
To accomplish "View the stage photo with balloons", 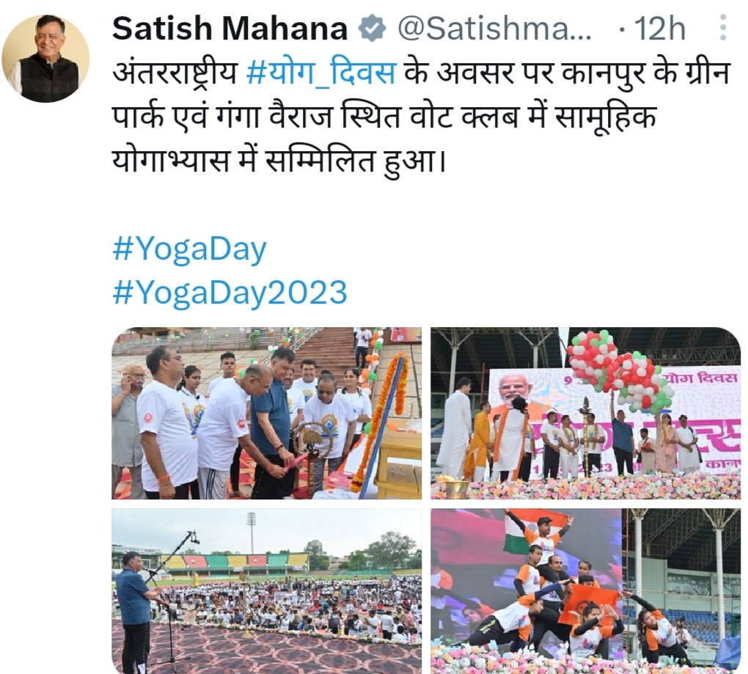I will (586, 413).
